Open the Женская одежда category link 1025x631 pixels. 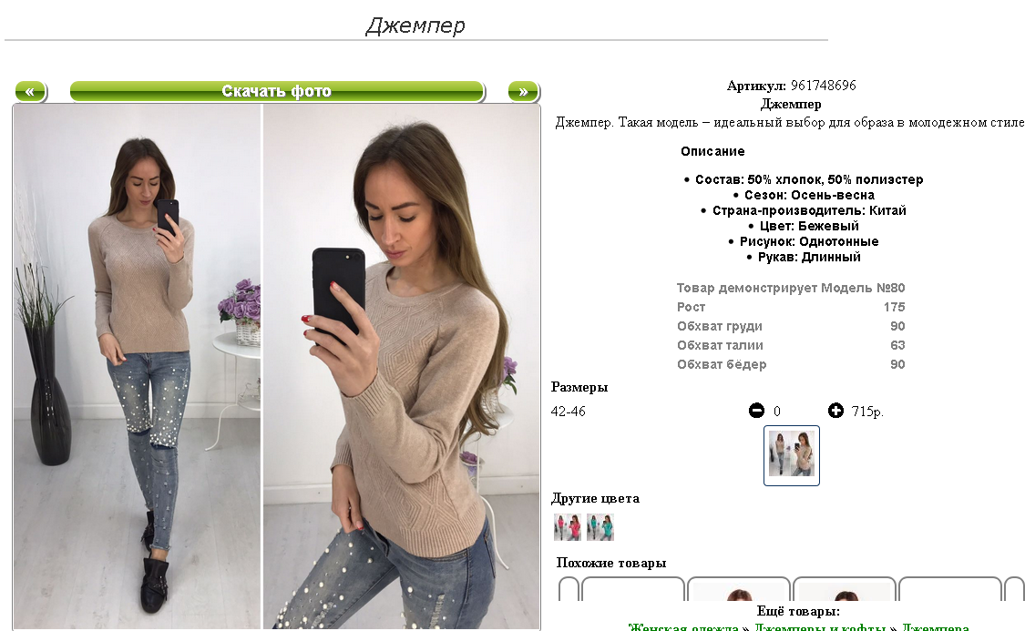[x=683, y=627]
